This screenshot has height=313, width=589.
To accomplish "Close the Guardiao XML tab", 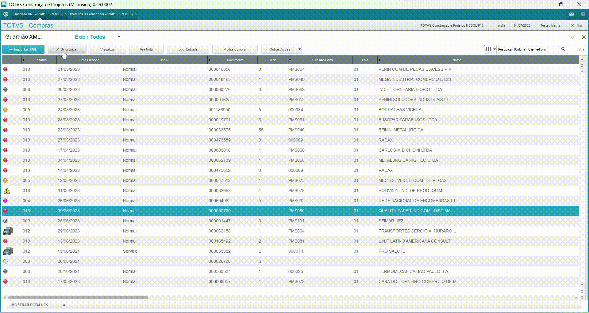I will 66,14.
